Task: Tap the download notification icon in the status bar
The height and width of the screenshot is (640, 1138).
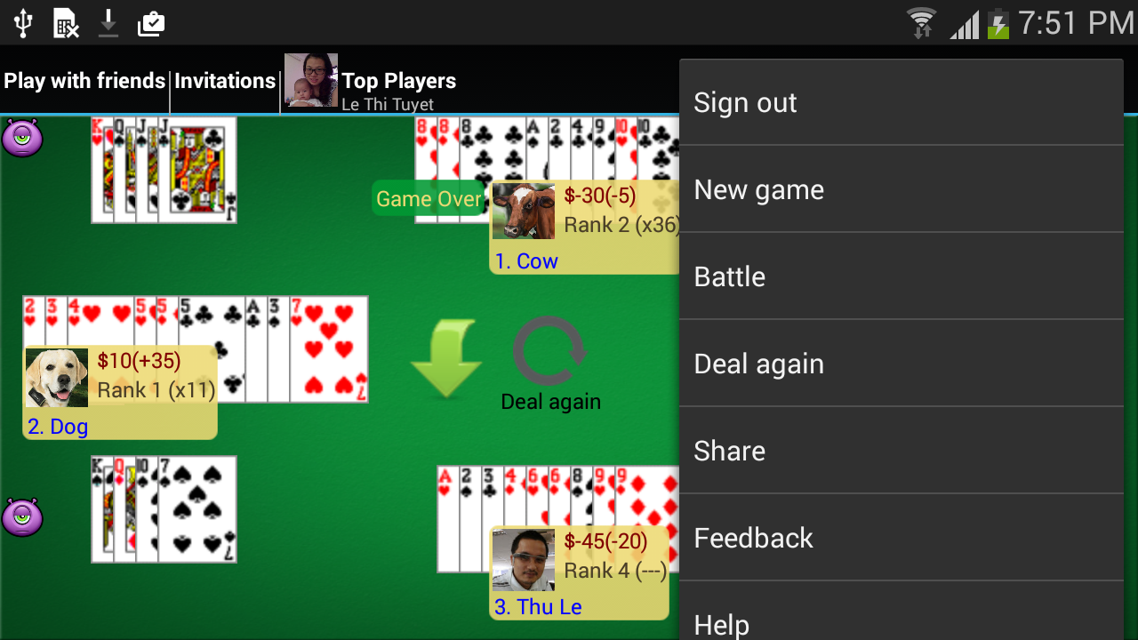Action: [x=108, y=23]
